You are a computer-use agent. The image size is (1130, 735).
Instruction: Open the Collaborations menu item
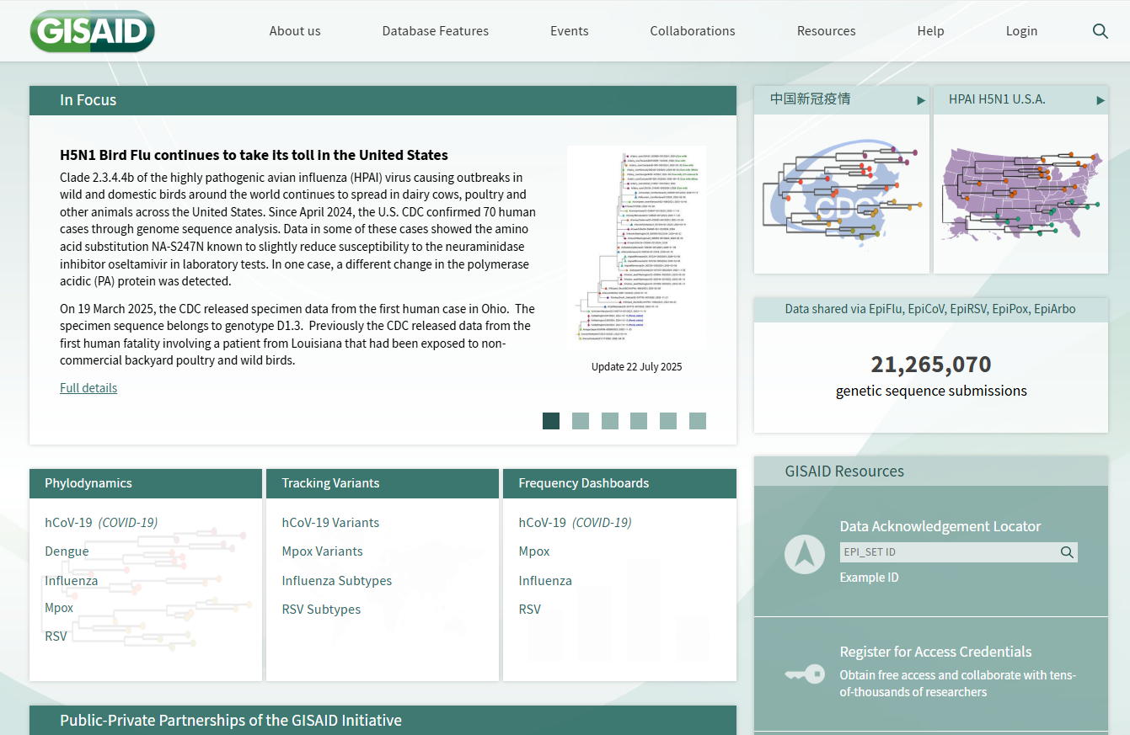click(x=692, y=31)
